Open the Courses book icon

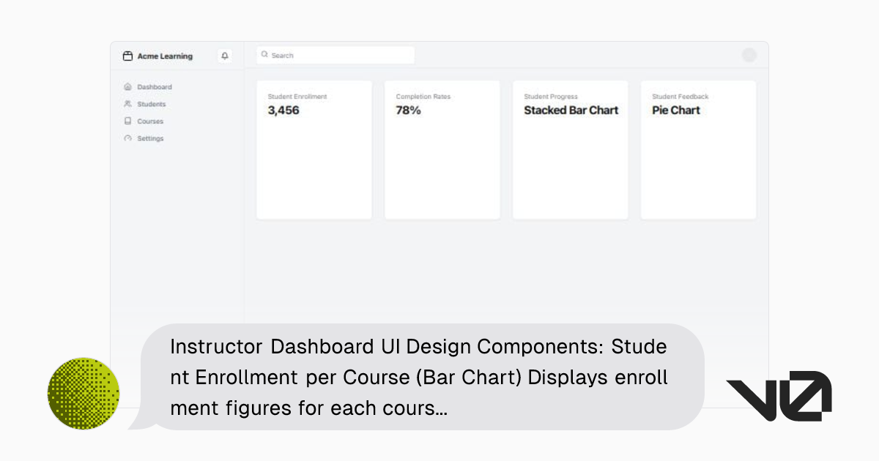click(129, 121)
